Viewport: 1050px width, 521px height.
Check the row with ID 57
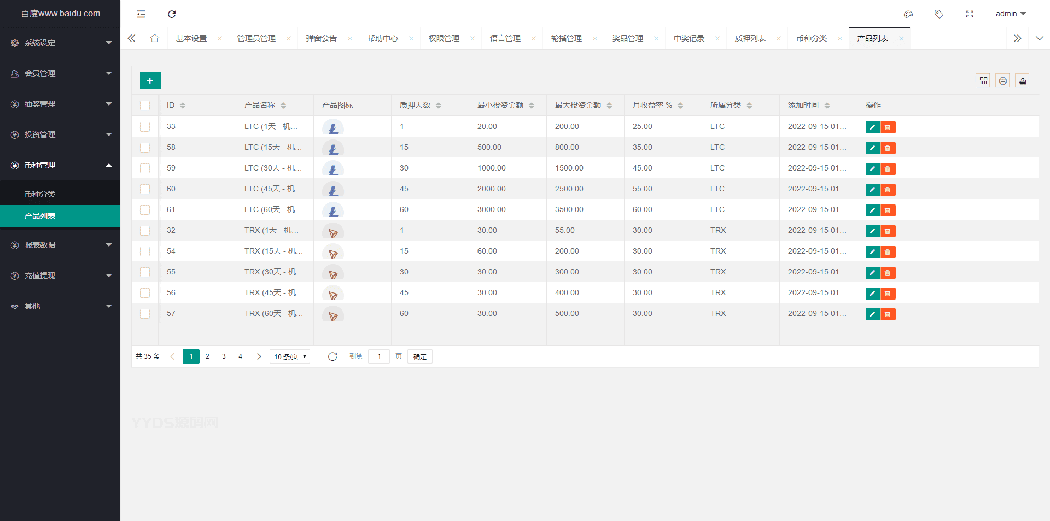(x=145, y=314)
